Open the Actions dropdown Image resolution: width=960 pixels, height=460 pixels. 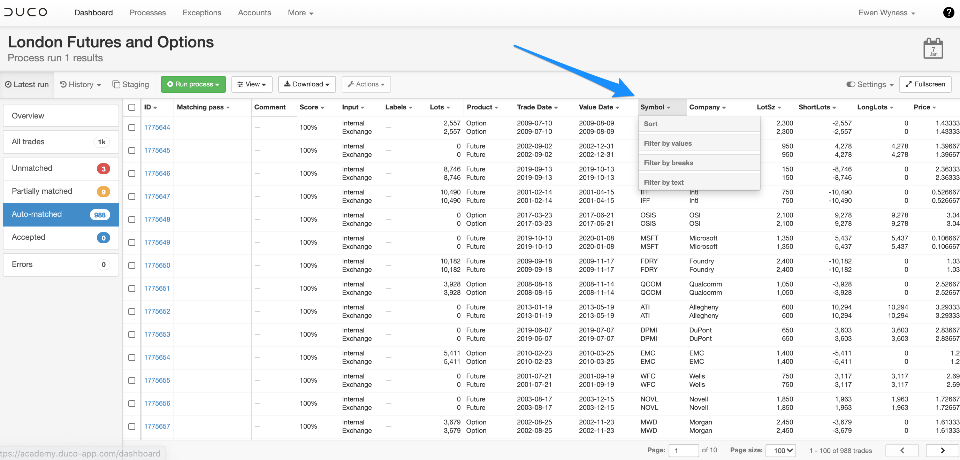[366, 84]
